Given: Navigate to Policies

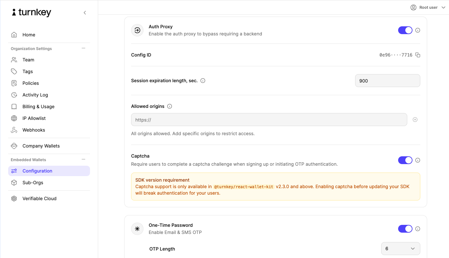Looking at the screenshot, I should click(x=49, y=83).
